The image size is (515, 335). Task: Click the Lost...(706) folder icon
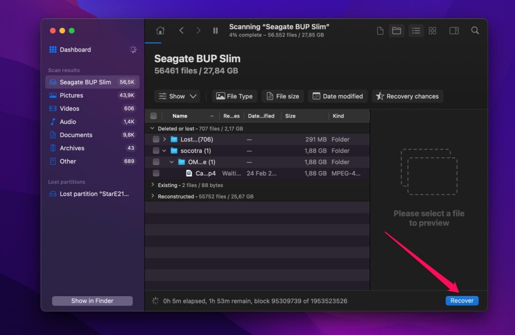(174, 139)
